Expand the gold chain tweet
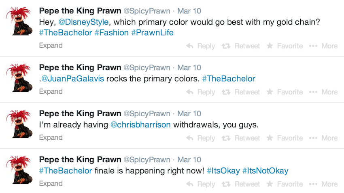Screen dimensions: 344x193 point(51,46)
